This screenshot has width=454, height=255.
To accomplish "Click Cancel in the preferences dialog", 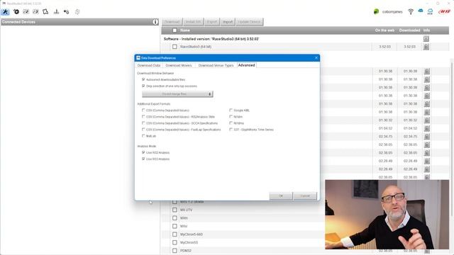I will [x=305, y=195].
